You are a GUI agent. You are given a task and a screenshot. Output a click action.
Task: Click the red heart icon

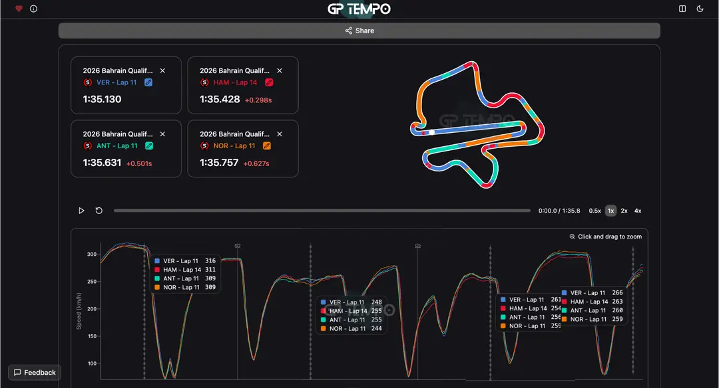point(19,9)
